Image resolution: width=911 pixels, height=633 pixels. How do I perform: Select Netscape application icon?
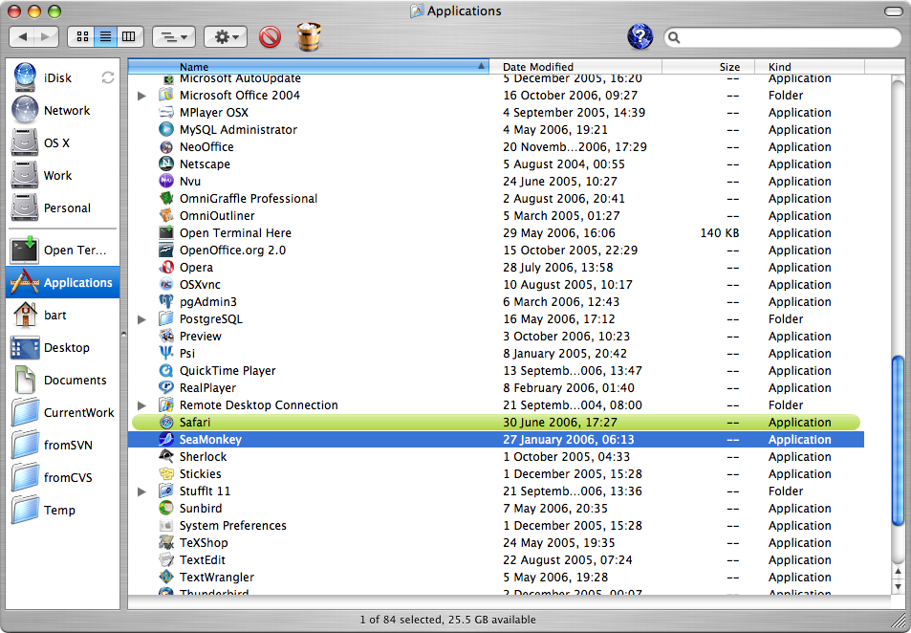point(166,164)
